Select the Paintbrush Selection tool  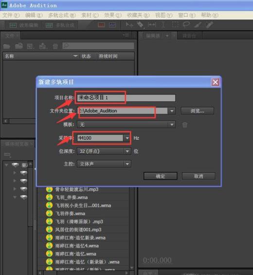[x=198, y=25]
